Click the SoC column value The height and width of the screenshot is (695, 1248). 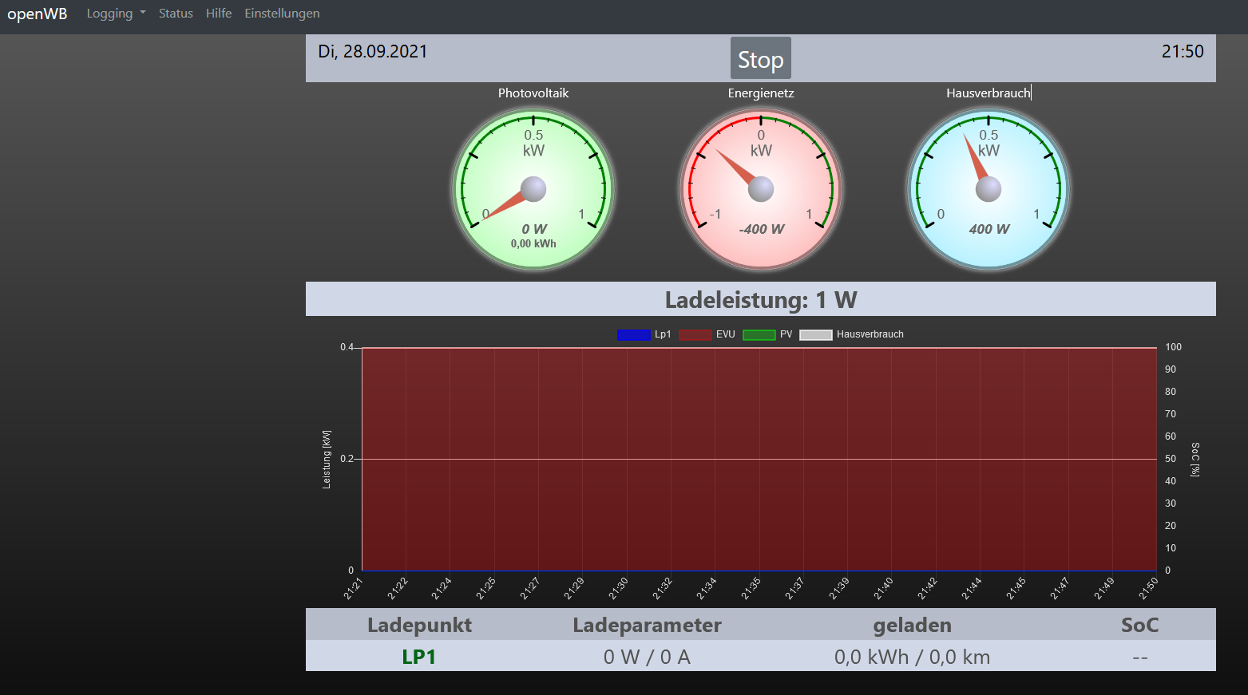tap(1139, 657)
